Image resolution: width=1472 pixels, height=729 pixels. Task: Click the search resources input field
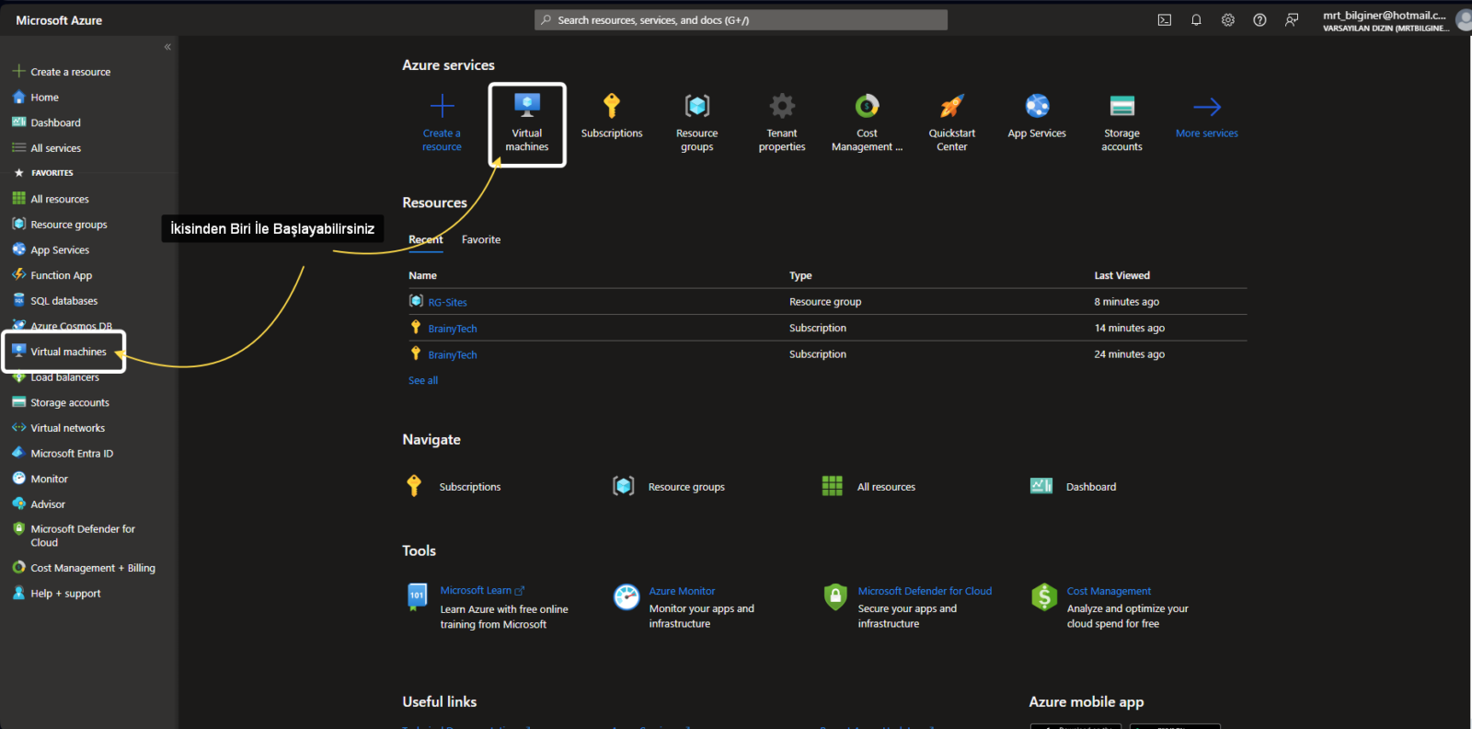[741, 20]
